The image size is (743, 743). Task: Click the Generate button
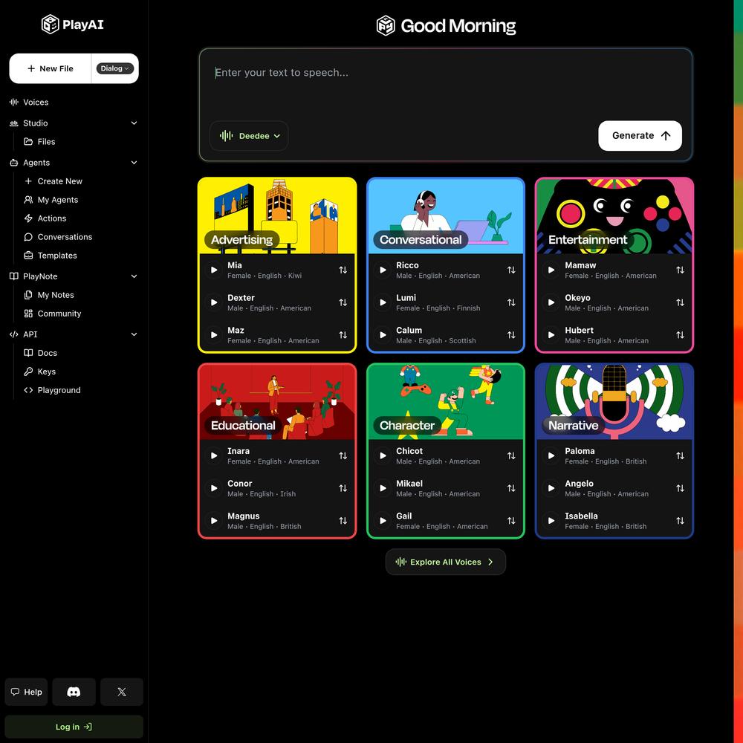(x=640, y=136)
